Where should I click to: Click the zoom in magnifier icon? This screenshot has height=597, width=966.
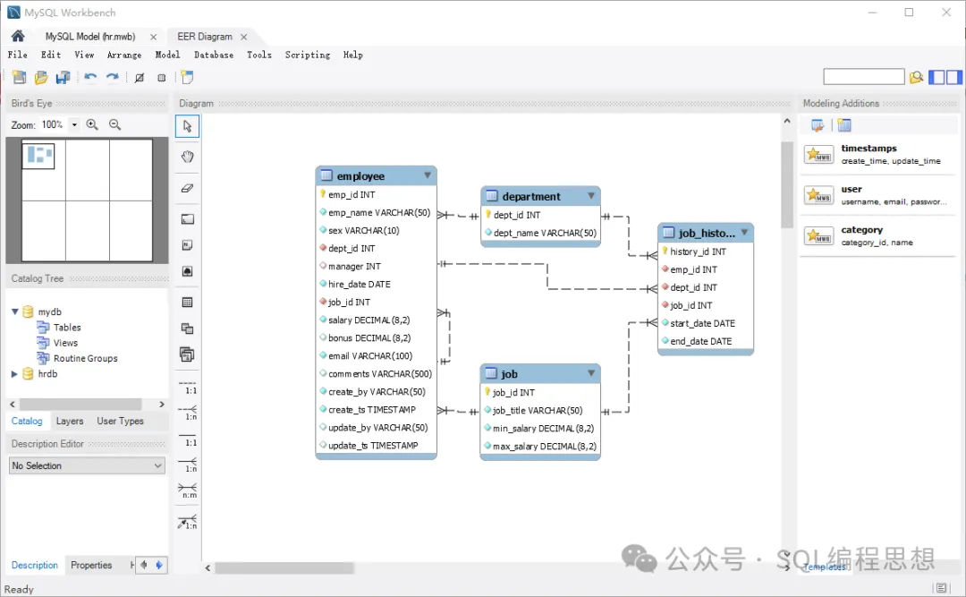[92, 125]
